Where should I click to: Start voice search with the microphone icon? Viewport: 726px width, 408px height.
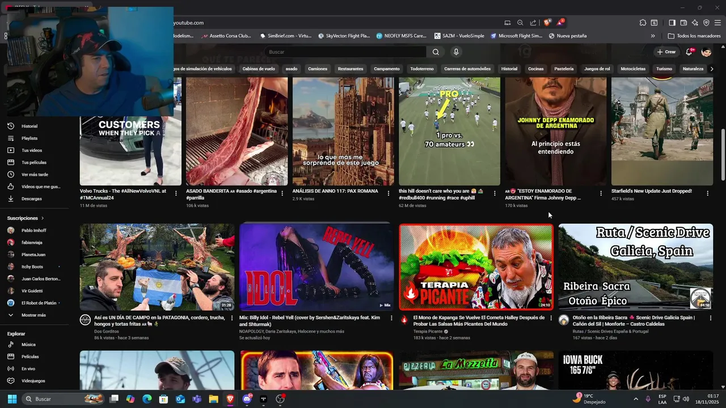pyautogui.click(x=456, y=52)
